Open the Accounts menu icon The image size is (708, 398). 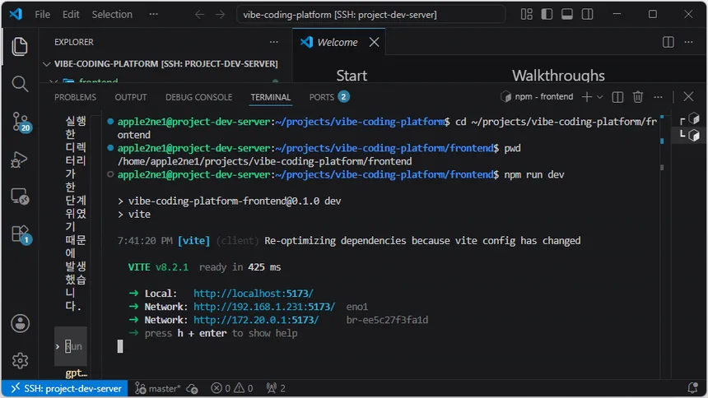20,323
